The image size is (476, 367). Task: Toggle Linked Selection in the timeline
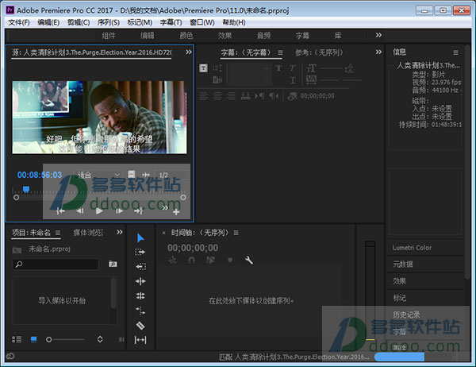tap(210, 261)
